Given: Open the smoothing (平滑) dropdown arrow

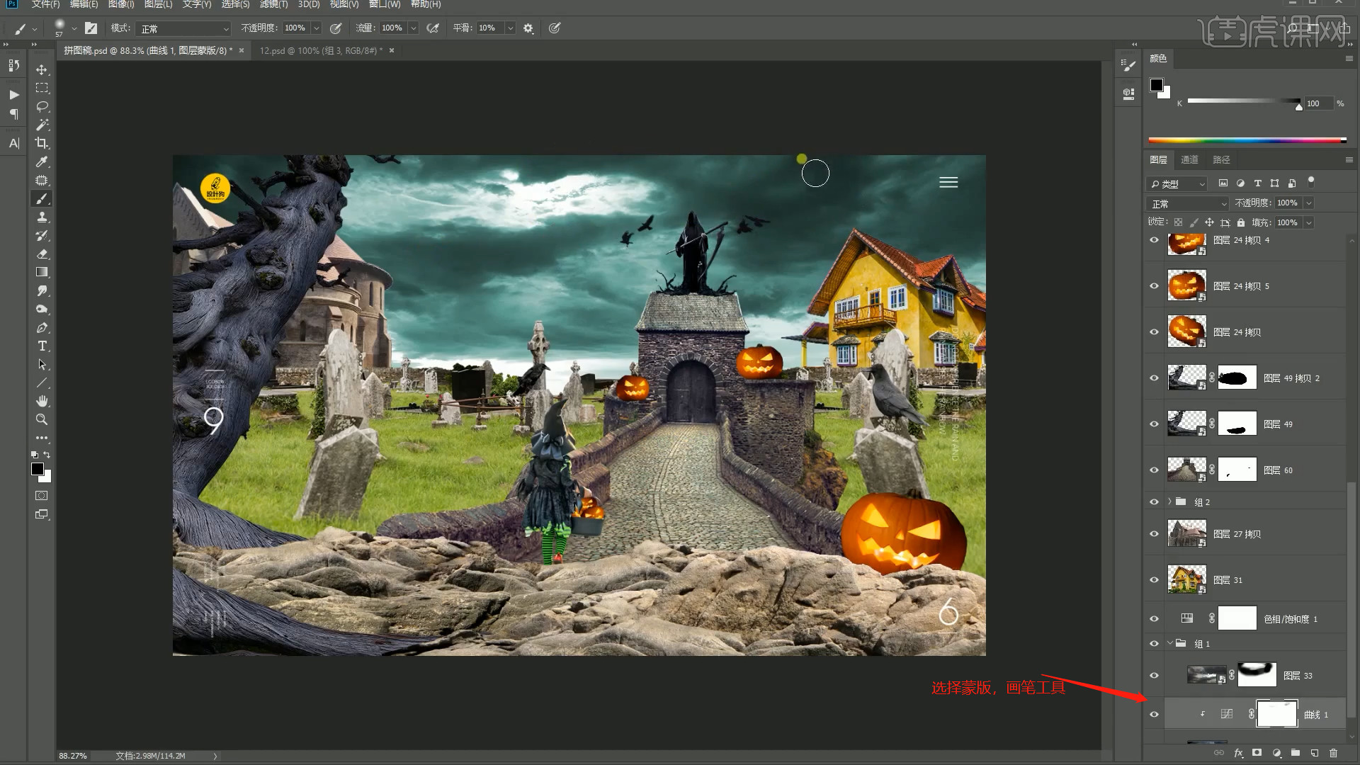Looking at the screenshot, I should 510,28.
